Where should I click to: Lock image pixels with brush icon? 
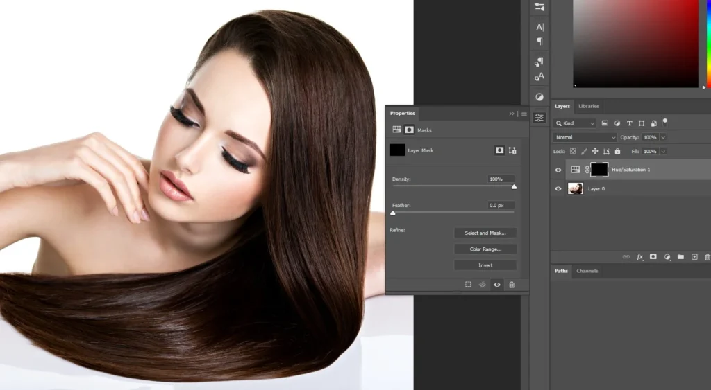(584, 151)
